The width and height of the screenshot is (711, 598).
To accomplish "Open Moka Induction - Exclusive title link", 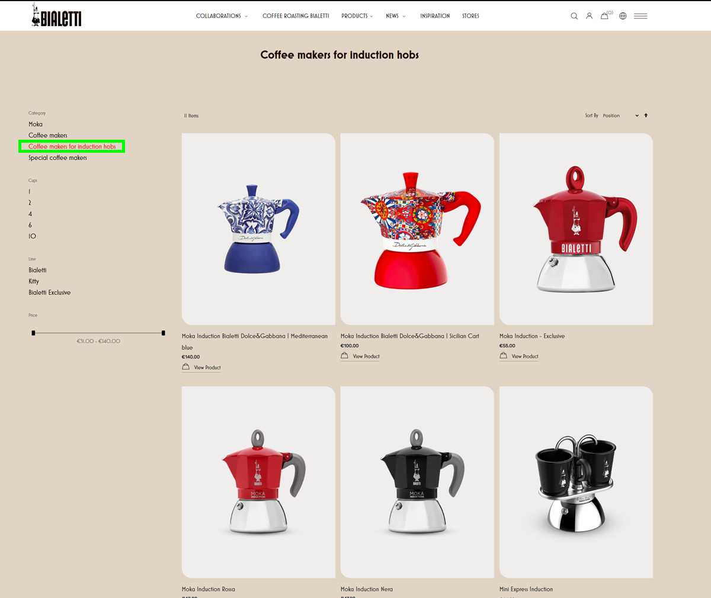I will point(532,336).
